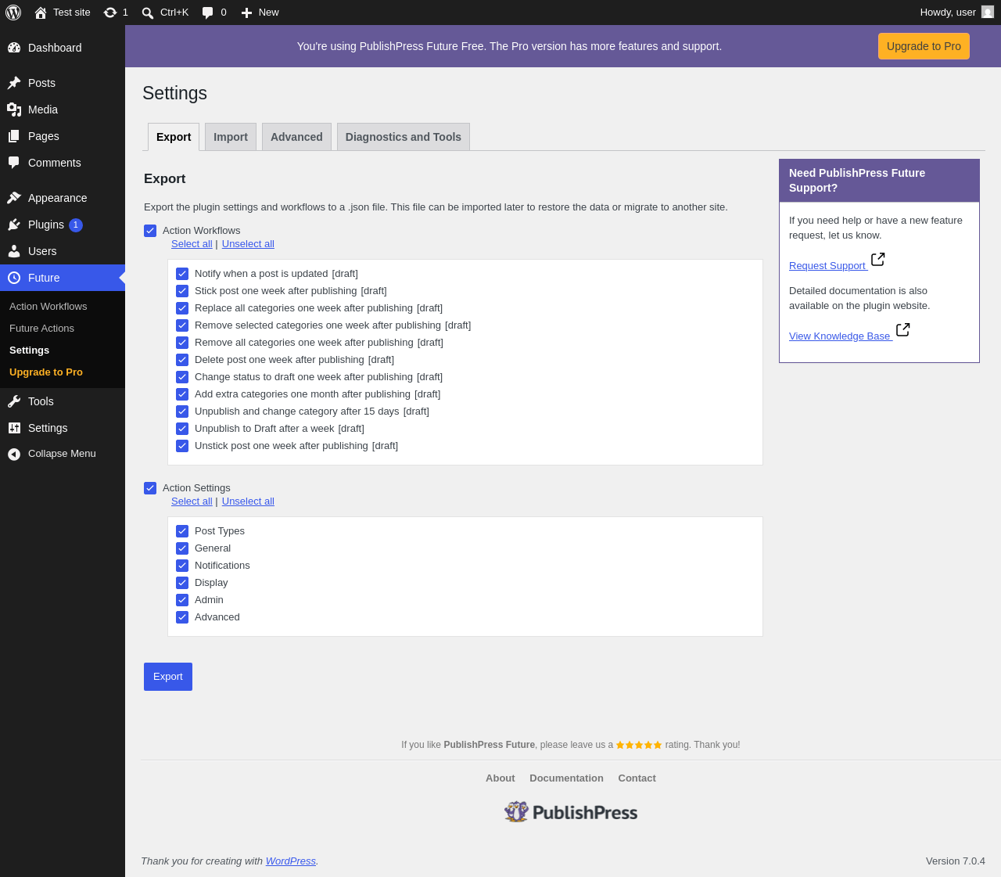The width and height of the screenshot is (1001, 877).
Task: Click the Comments icon in sidebar
Action: tap(14, 163)
